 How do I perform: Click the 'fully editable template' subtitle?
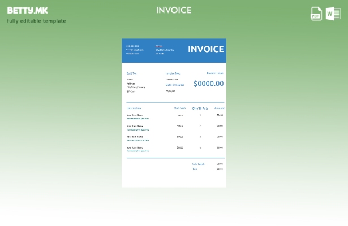pos(36,21)
